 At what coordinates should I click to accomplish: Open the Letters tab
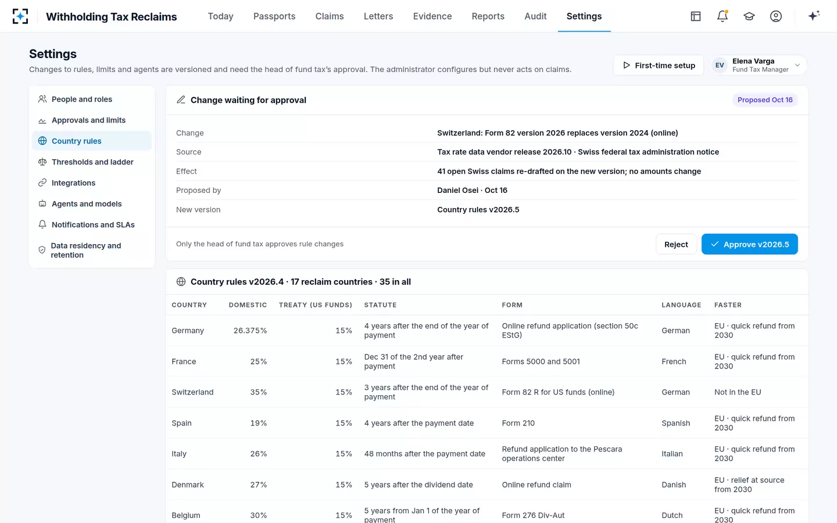pos(378,16)
